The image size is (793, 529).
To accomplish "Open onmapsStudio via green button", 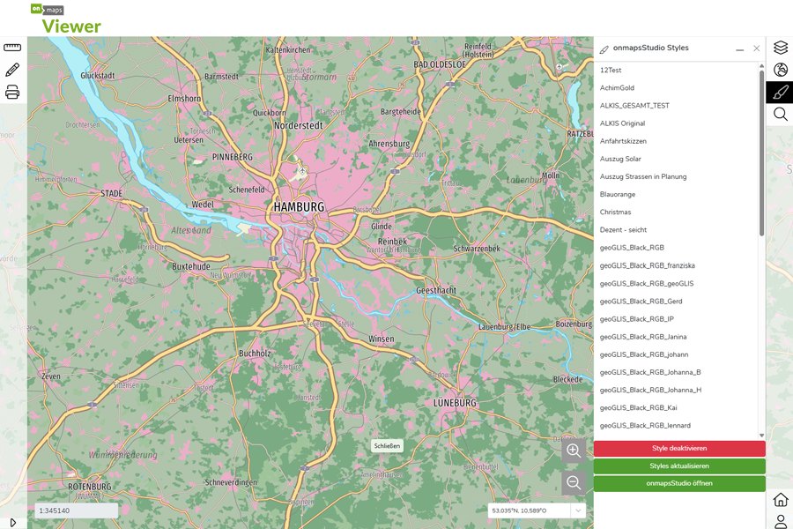I will [x=678, y=483].
